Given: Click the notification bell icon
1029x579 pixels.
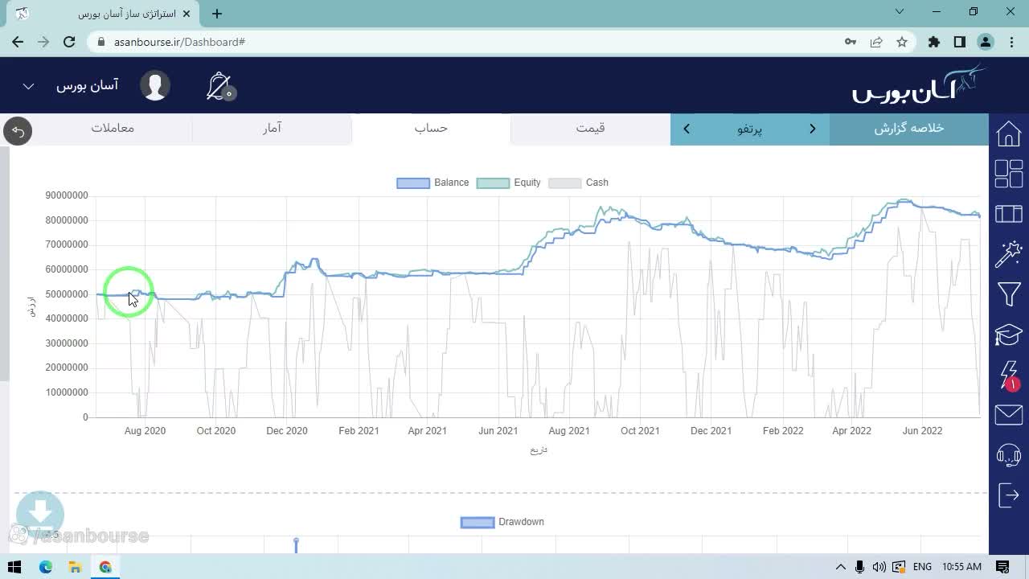Looking at the screenshot, I should (x=219, y=86).
